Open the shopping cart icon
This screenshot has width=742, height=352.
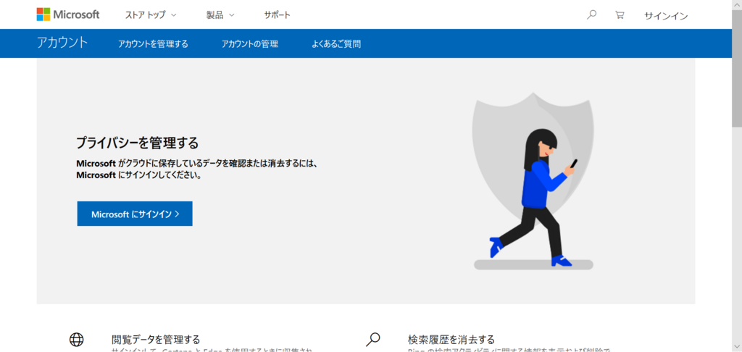pos(619,14)
